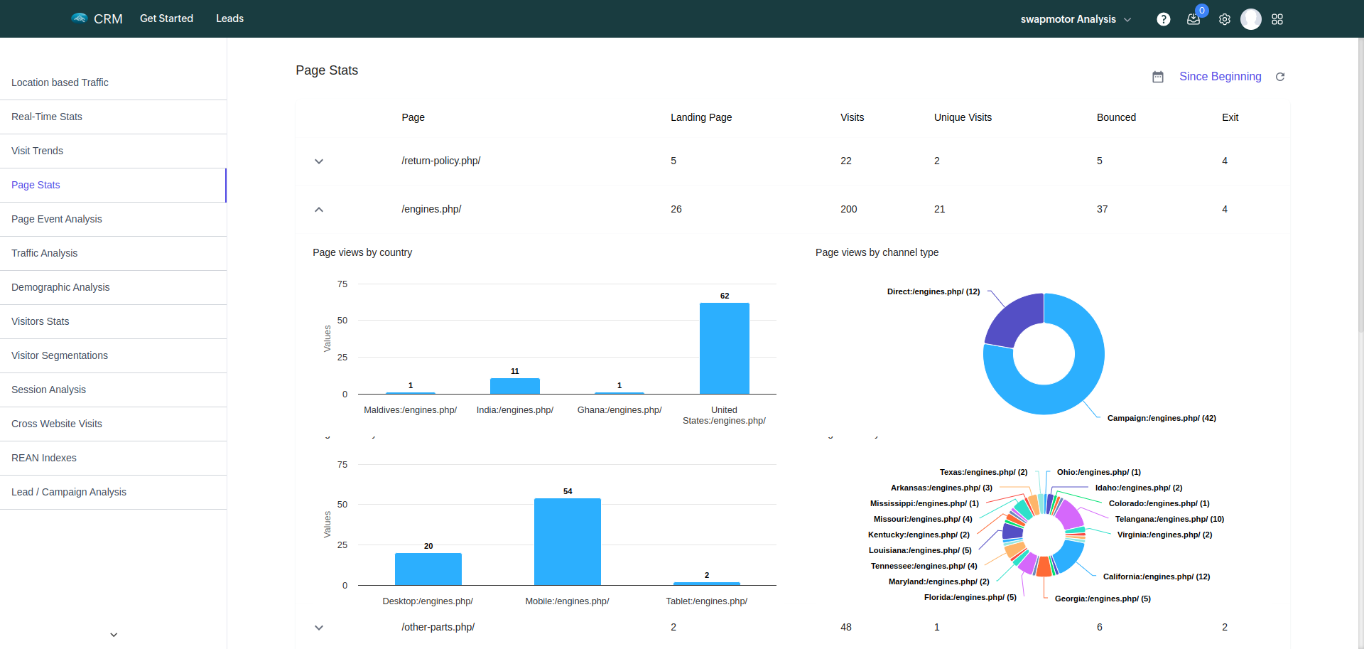Click the Telangana:/engines.php/ (10) label
The width and height of the screenshot is (1364, 649).
tap(1169, 519)
